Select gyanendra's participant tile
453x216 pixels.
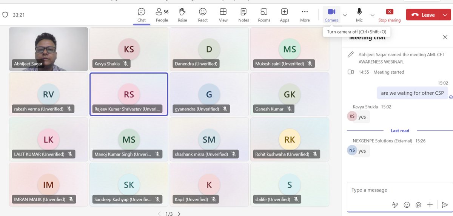click(x=209, y=94)
